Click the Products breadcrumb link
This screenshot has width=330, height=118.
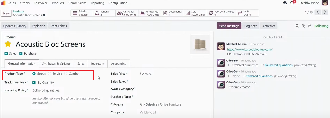[x=18, y=11]
